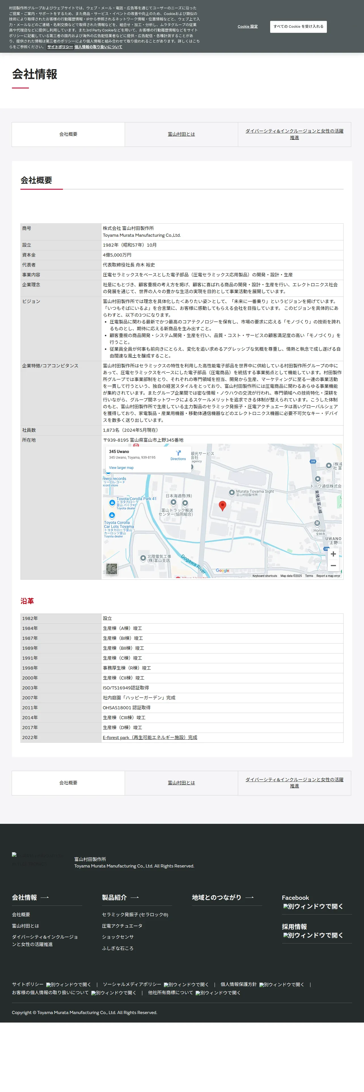Open Cookie 設定 in the banner

point(247,27)
